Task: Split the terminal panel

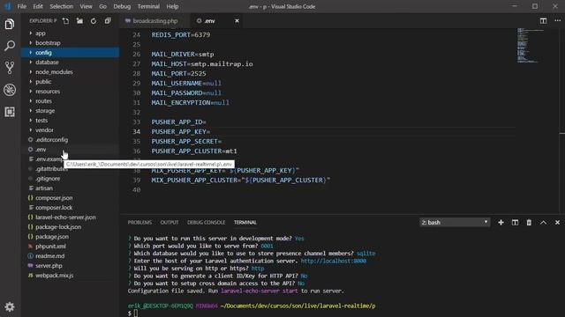Action: (515, 223)
